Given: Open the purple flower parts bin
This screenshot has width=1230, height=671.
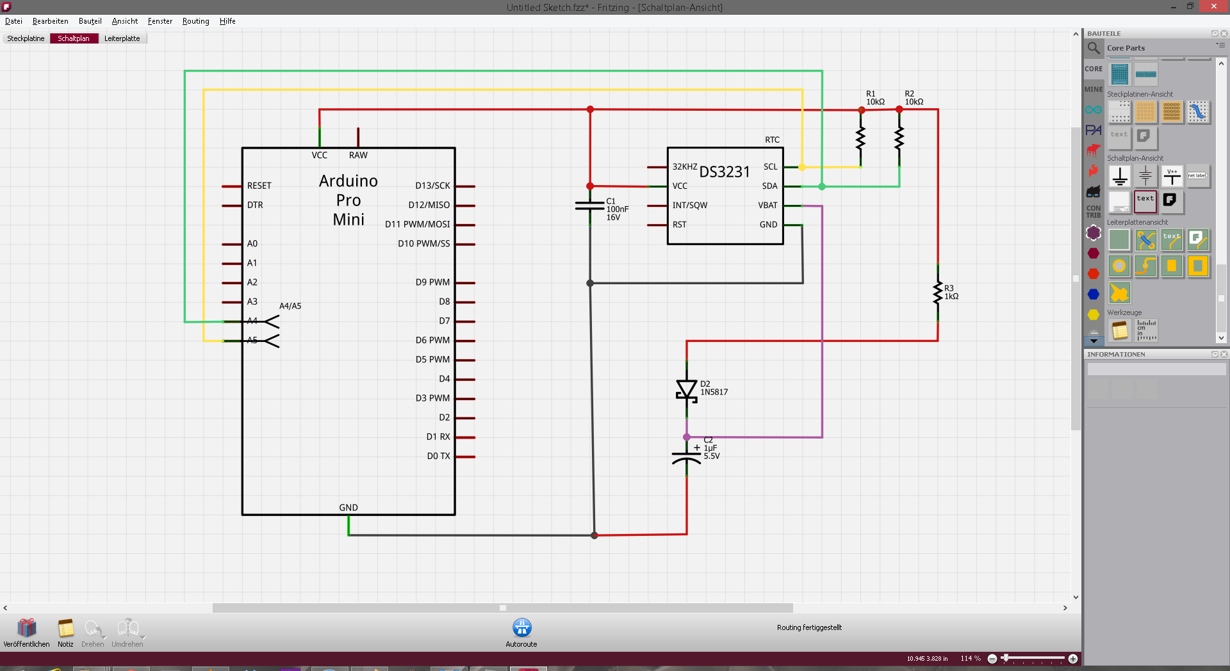Looking at the screenshot, I should tap(1094, 232).
